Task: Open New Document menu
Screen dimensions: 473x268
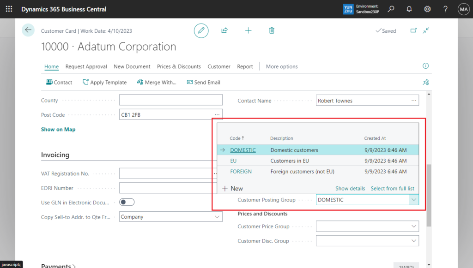Action: (x=132, y=66)
